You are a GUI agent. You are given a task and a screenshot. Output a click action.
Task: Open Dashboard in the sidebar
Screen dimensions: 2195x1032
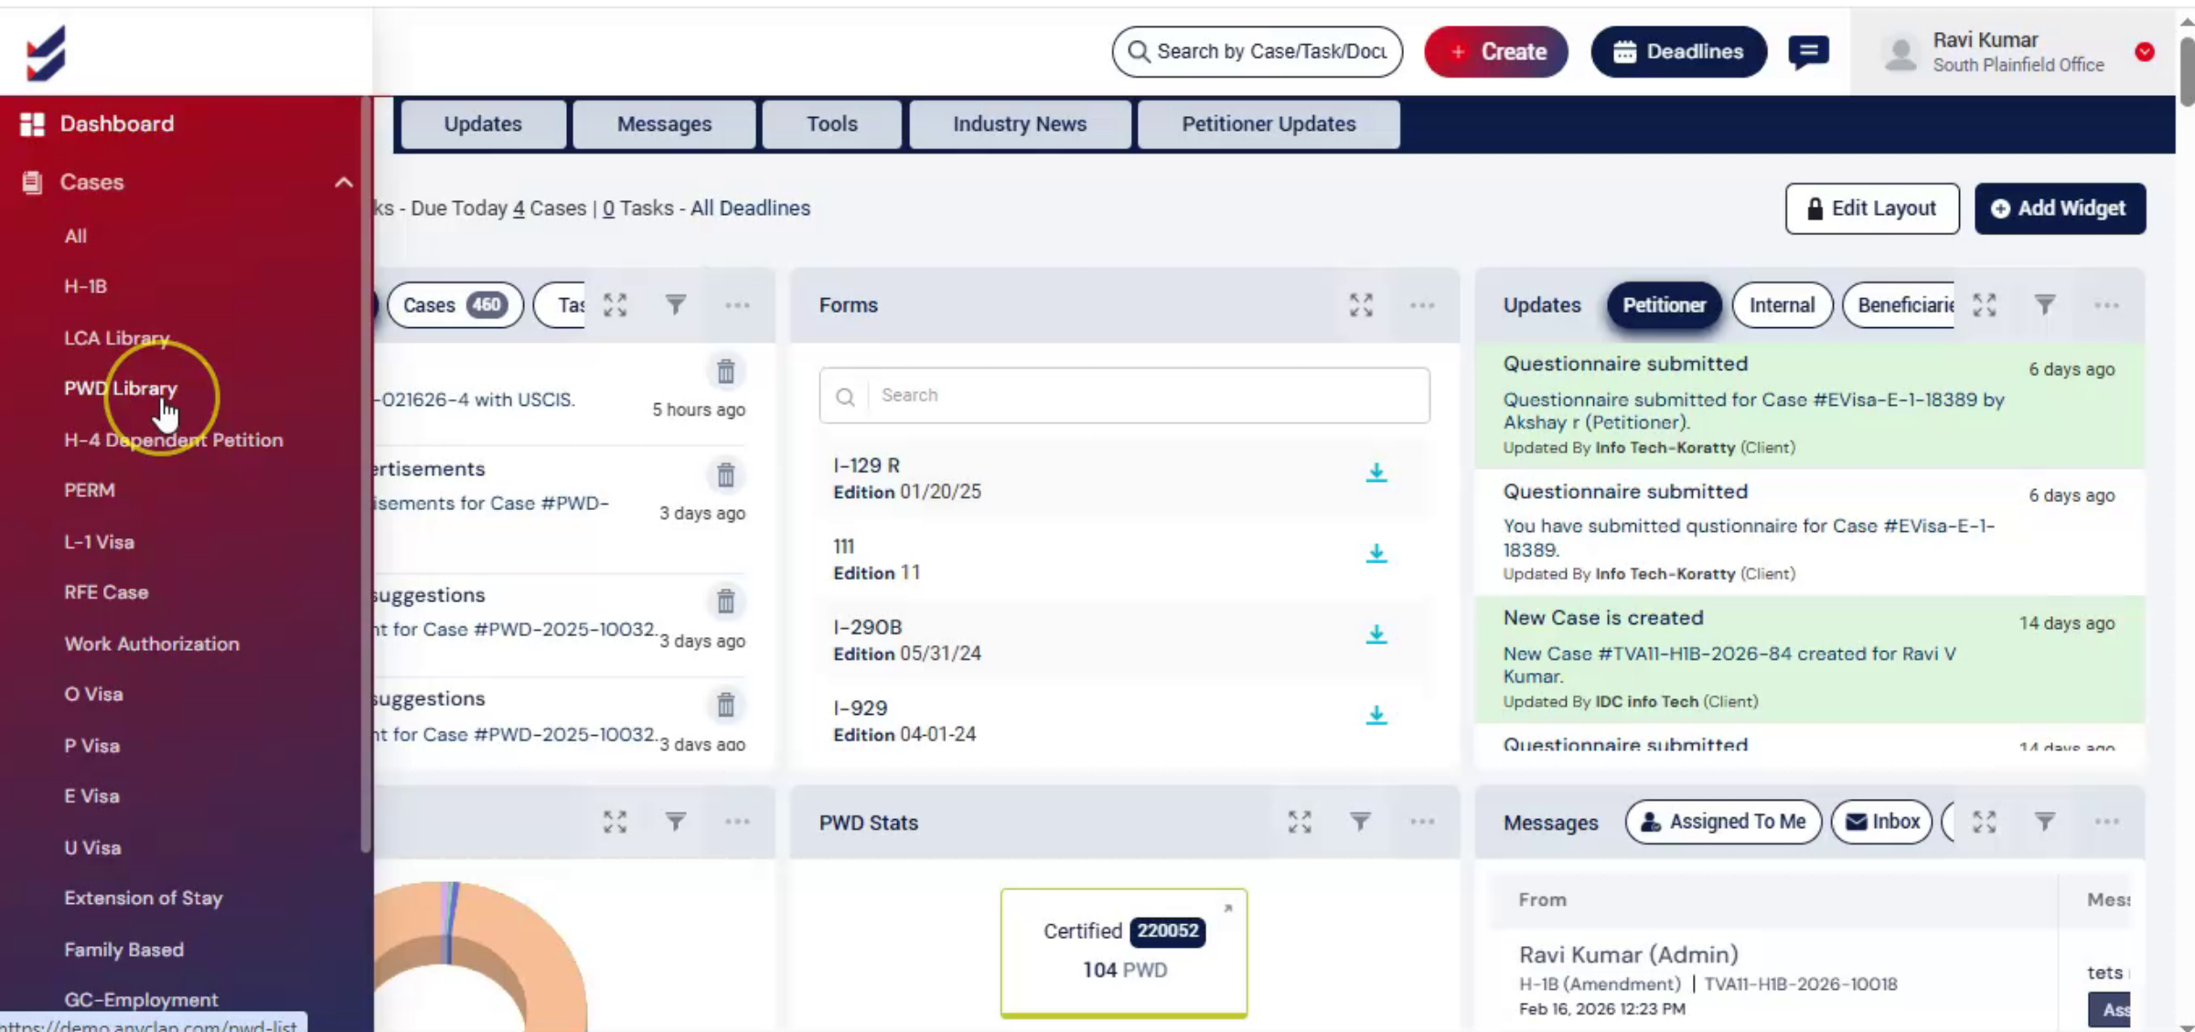[116, 123]
